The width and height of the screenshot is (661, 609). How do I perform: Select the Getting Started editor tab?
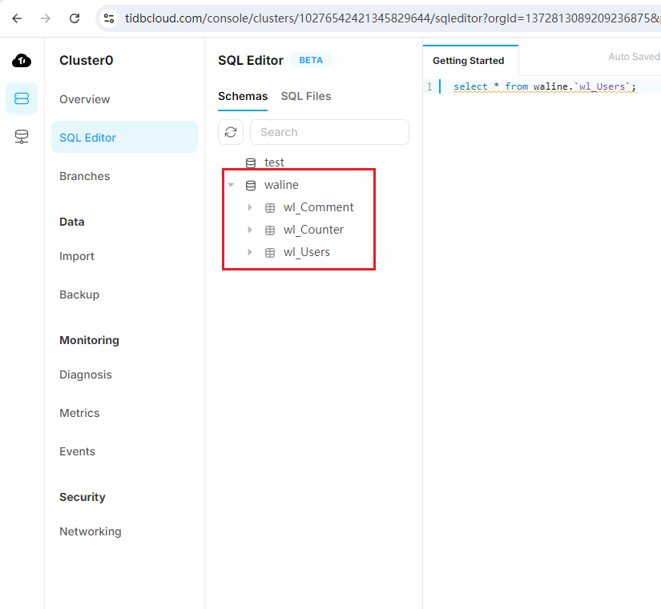point(469,61)
